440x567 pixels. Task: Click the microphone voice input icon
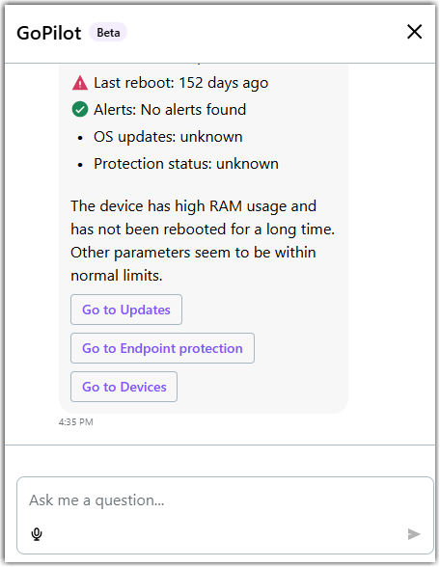37,535
